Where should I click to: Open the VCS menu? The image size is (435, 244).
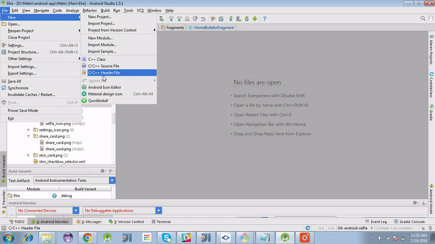[x=140, y=10]
